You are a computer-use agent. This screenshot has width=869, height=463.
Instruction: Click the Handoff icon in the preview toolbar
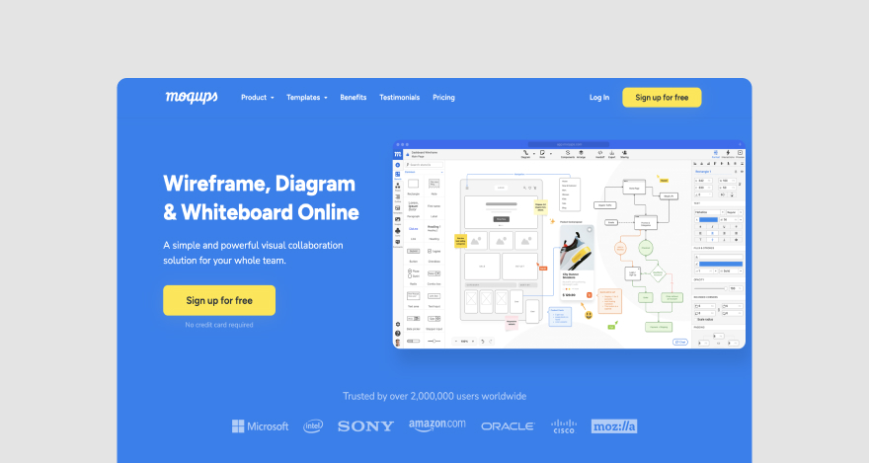pos(600,154)
